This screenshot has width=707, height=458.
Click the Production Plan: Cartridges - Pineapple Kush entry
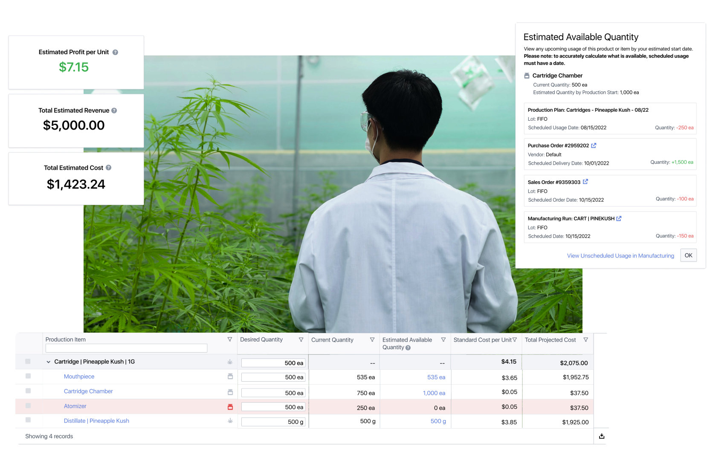click(610, 119)
